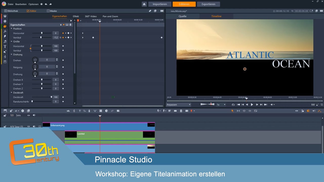
Task: Open the home screen via house icon
Action: tap(144, 4)
